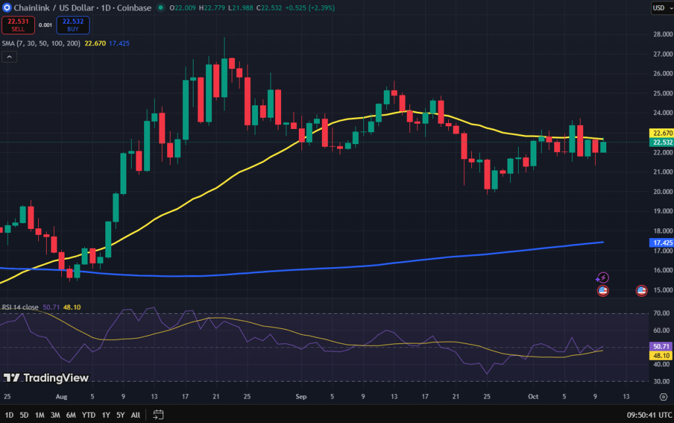674x423 pixels.
Task: Collapse the indicator legend with chevron
Action: pyautogui.click(x=10, y=57)
